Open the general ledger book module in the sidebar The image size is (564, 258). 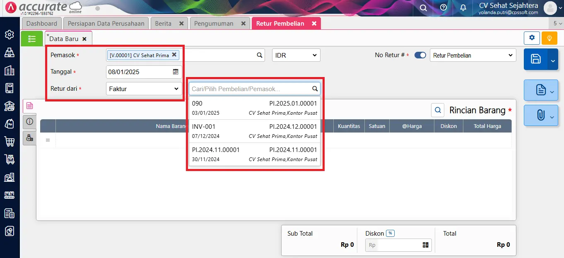tap(10, 88)
